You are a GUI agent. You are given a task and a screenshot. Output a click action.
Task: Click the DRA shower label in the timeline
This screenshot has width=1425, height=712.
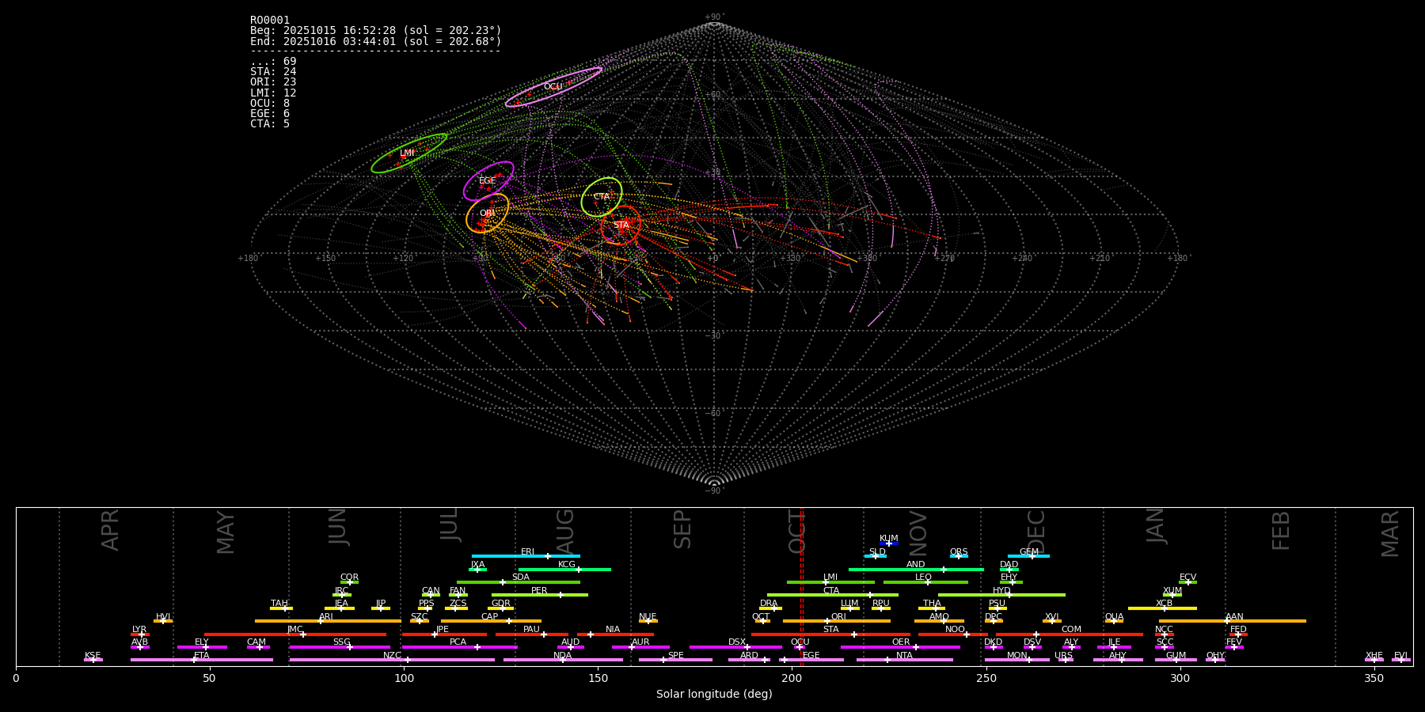(x=769, y=604)
